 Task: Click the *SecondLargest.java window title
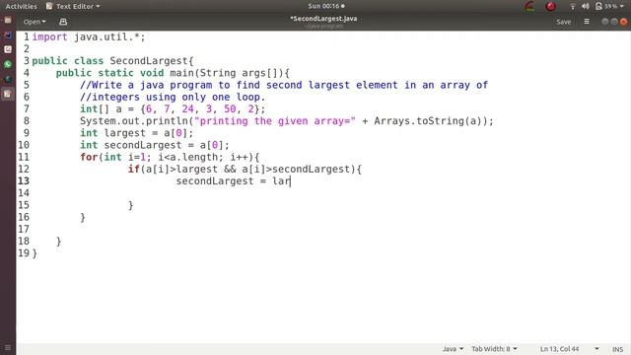point(323,19)
